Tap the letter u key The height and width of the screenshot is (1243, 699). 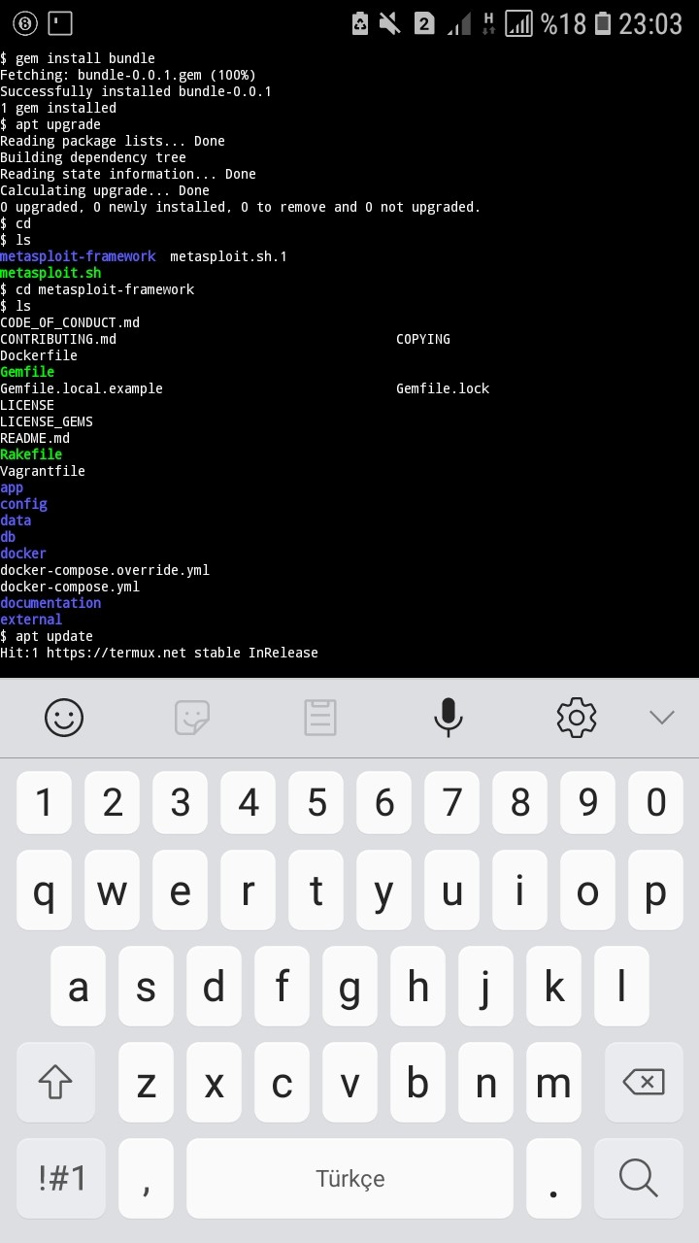click(452, 890)
